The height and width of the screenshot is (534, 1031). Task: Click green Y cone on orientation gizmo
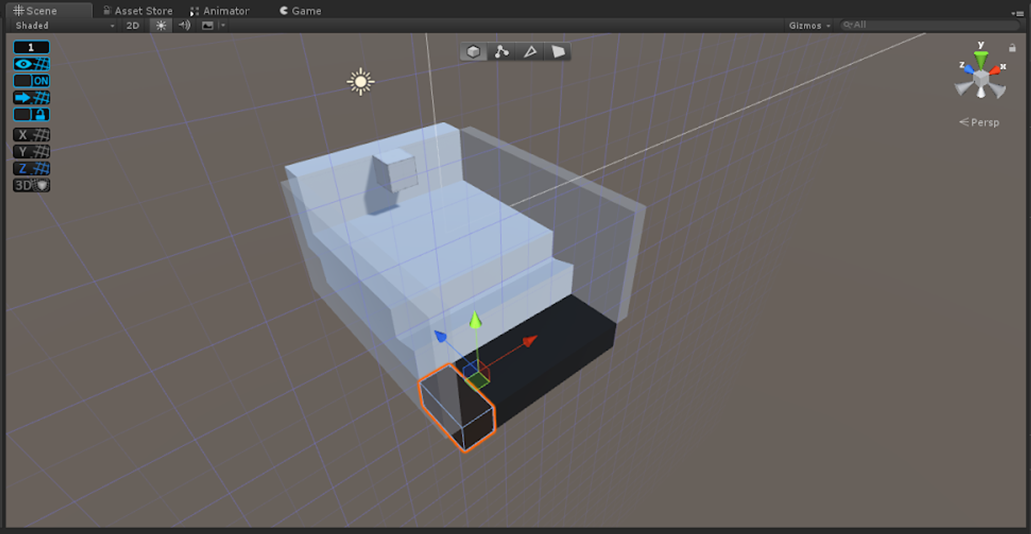(x=981, y=60)
